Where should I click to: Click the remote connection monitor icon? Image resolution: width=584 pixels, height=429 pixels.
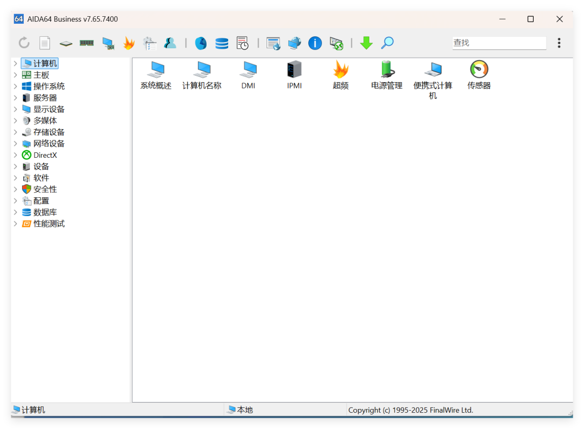pos(336,43)
